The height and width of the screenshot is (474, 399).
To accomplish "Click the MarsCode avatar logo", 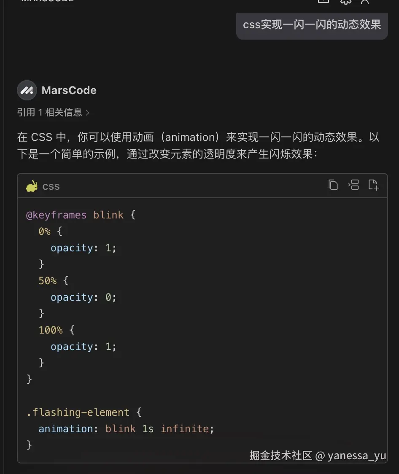I will [27, 90].
